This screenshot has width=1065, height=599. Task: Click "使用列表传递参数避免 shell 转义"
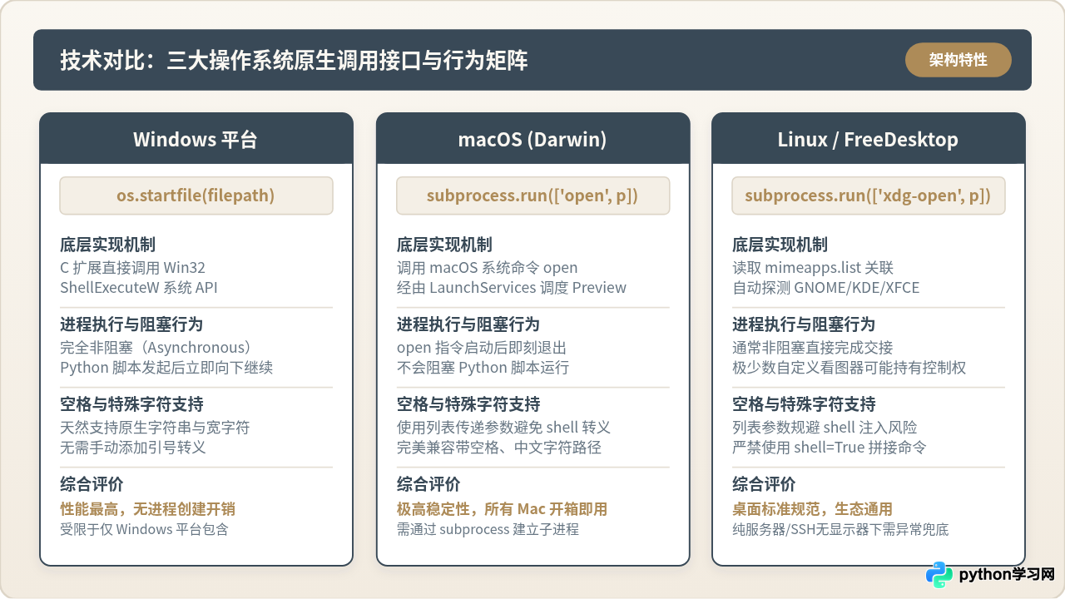pyautogui.click(x=503, y=427)
